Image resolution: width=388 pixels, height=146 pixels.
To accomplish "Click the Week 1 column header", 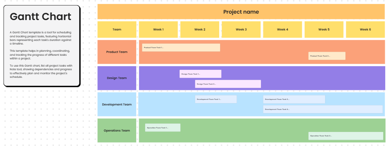I will tap(158, 29).
